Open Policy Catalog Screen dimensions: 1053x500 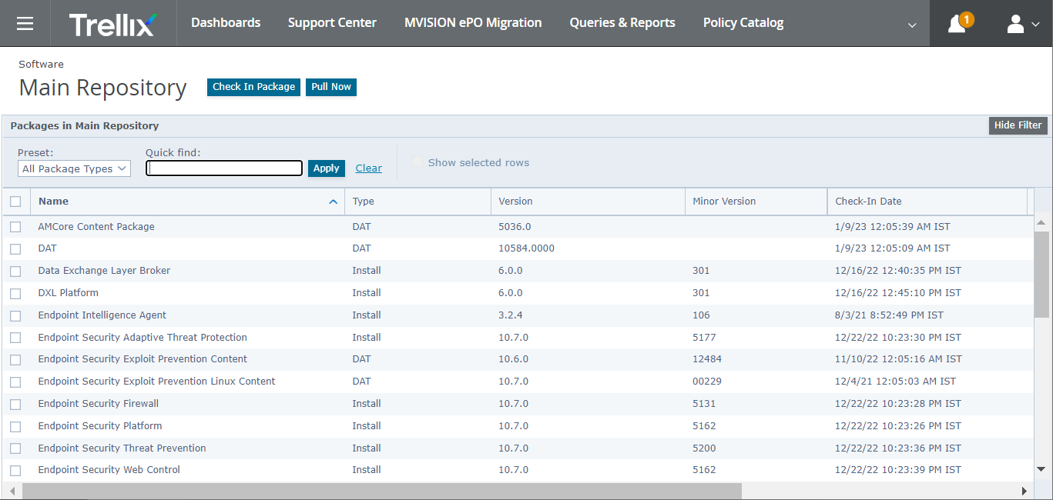click(743, 23)
